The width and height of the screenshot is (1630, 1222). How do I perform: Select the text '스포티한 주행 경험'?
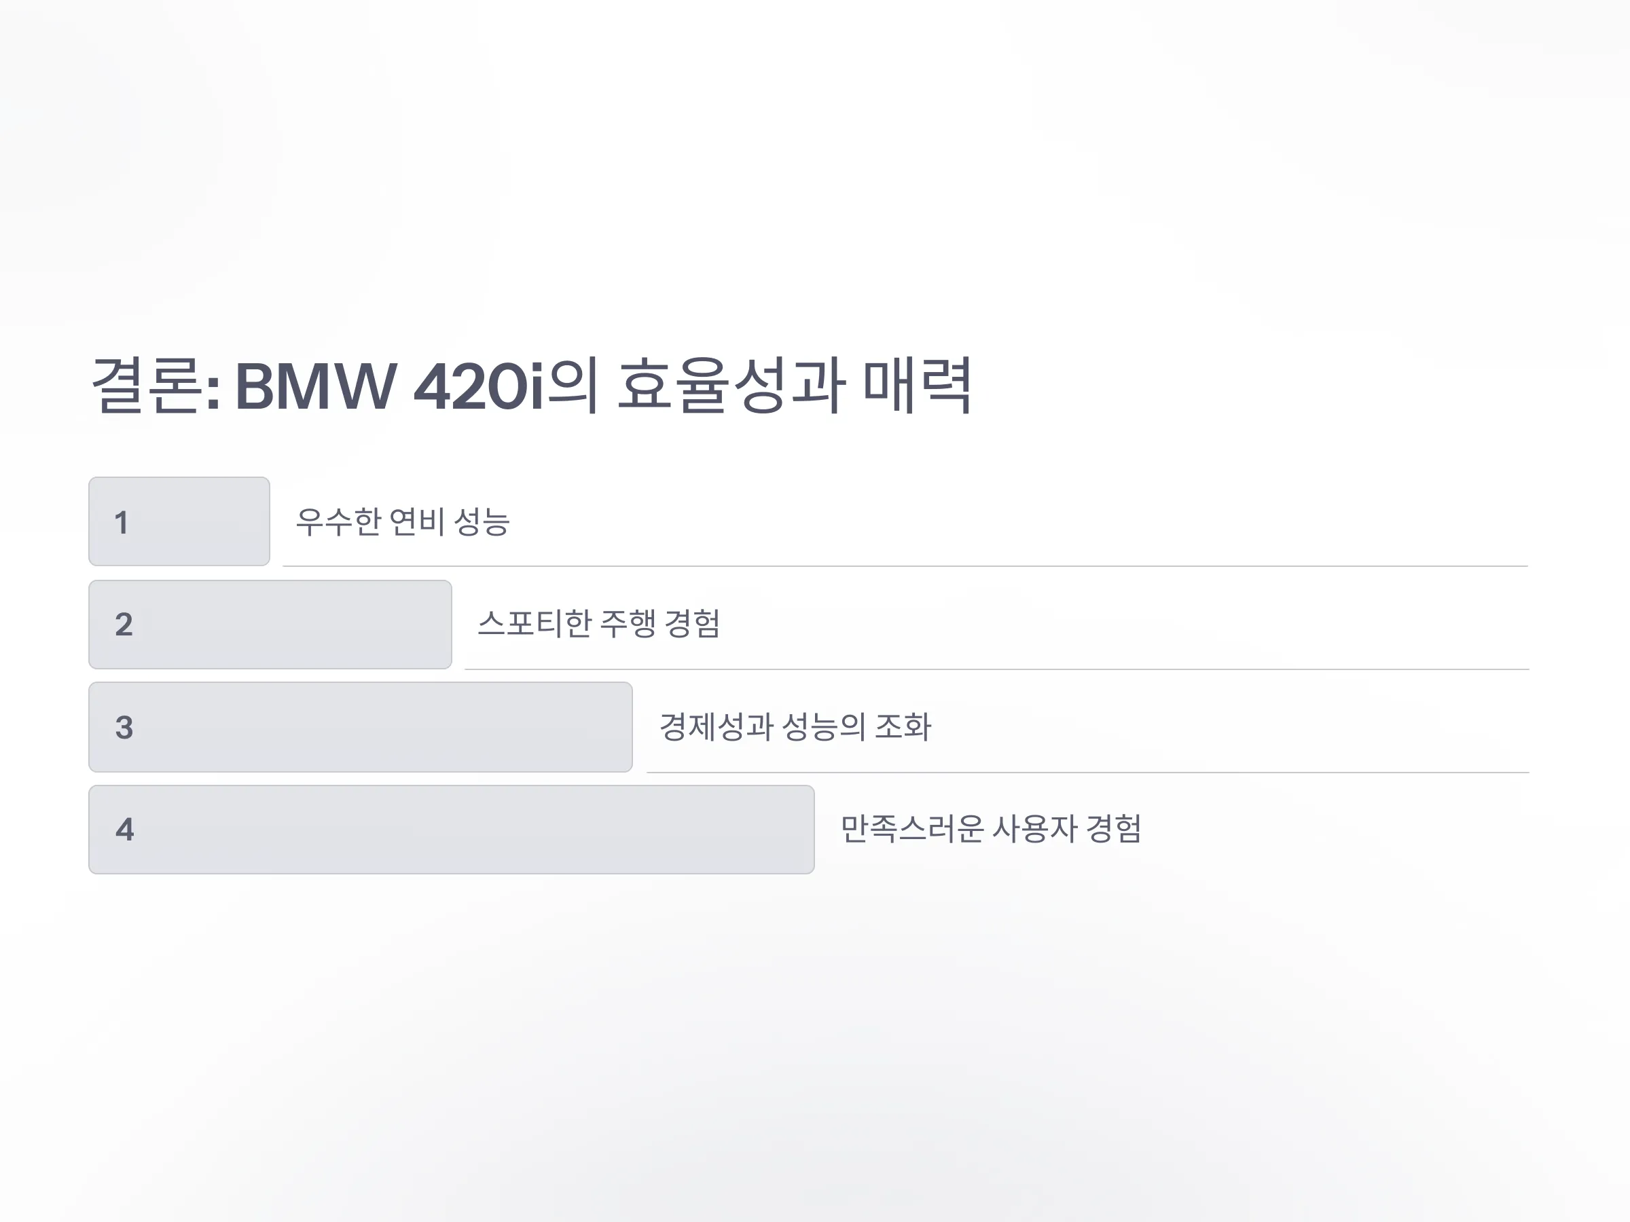click(598, 623)
